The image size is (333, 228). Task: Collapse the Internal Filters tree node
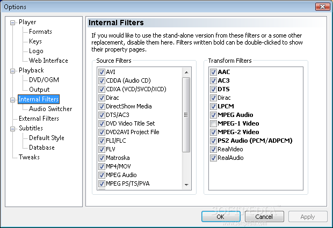[x=13, y=100]
